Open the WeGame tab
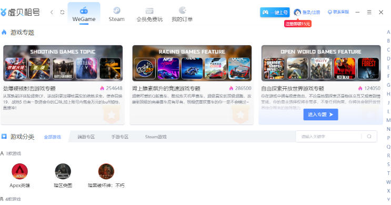The image size is (391, 205). click(x=84, y=14)
